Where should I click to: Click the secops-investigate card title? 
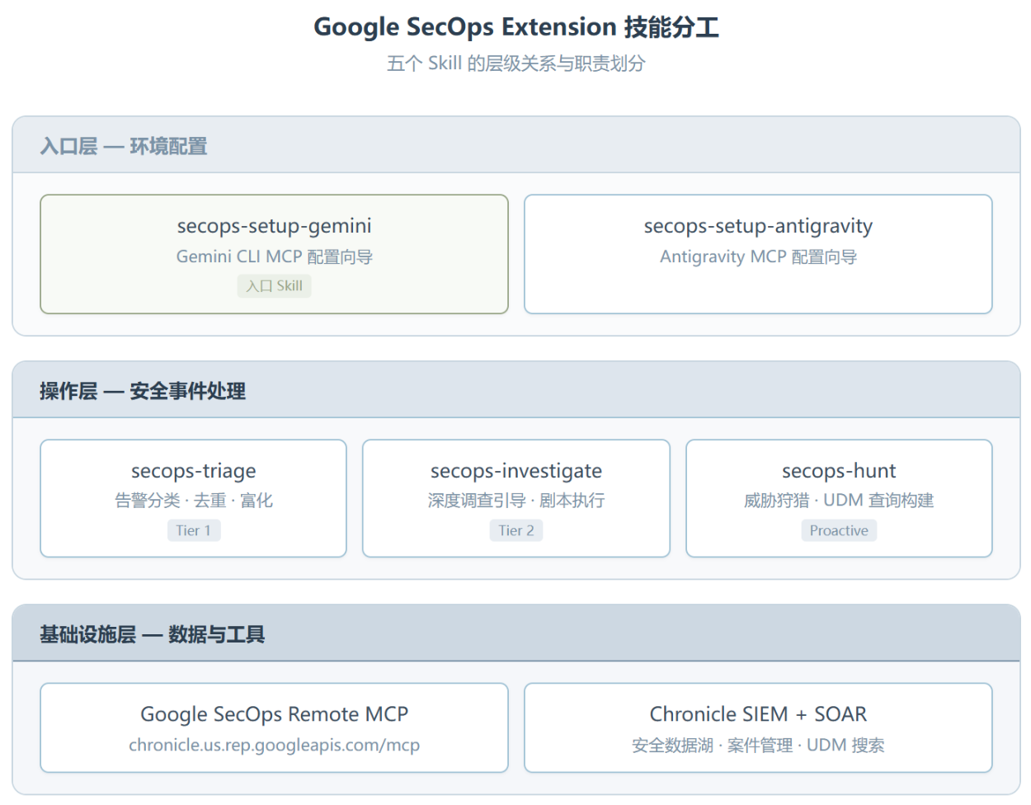point(516,471)
